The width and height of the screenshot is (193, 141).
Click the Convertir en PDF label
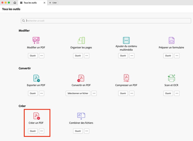click(x=81, y=85)
